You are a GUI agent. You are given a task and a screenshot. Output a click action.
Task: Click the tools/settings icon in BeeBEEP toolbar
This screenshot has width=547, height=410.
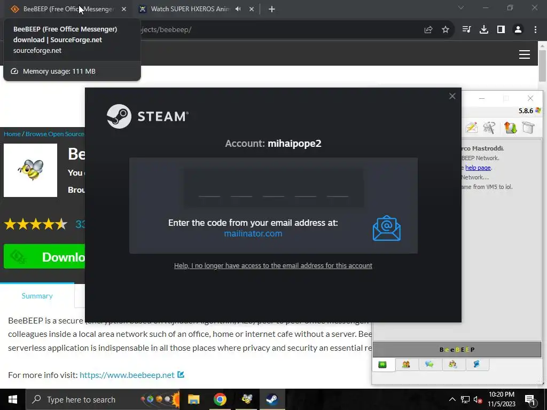489,128
